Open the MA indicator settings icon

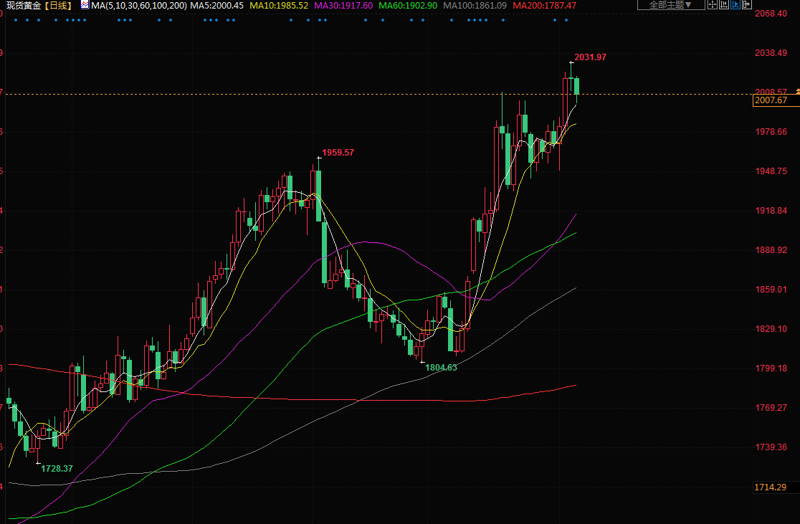[85, 5]
